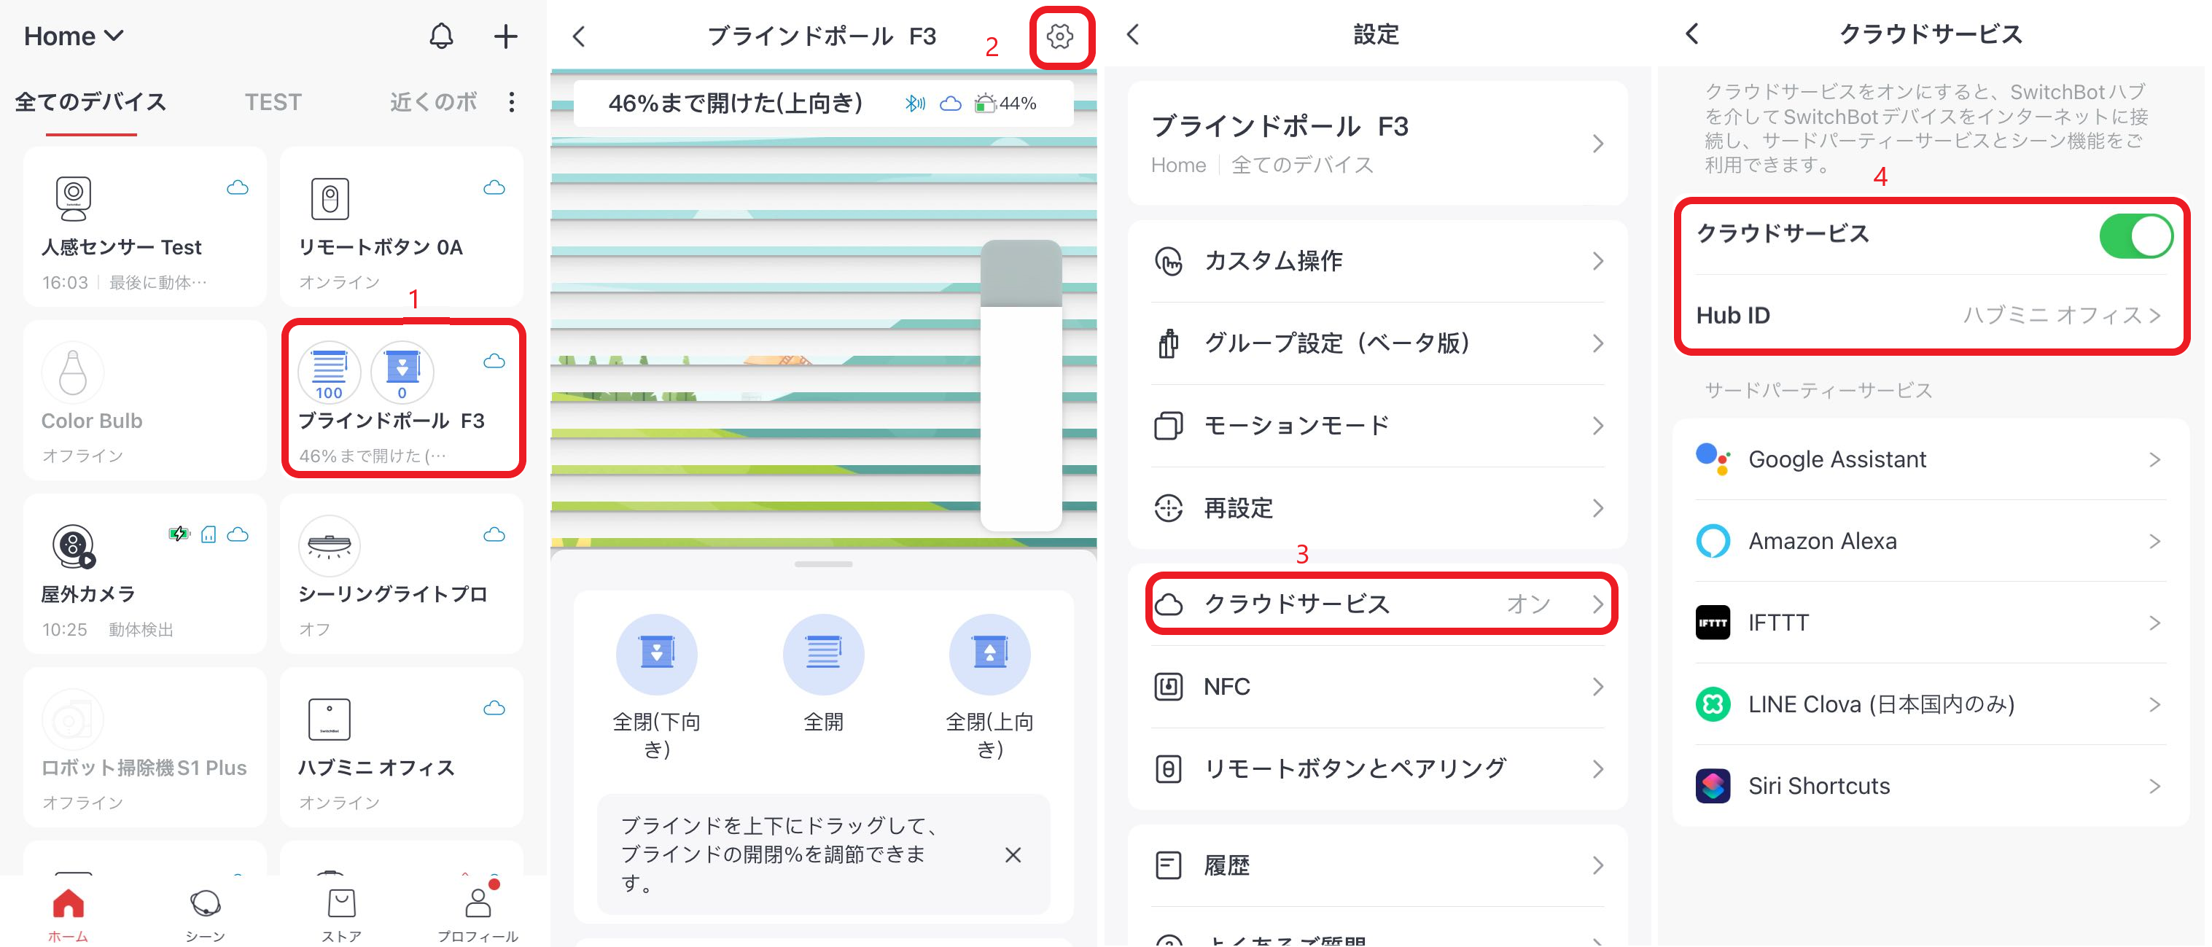This screenshot has height=947, width=2212.
Task: Open リモートボタンとペアリング row
Action: coord(1376,769)
